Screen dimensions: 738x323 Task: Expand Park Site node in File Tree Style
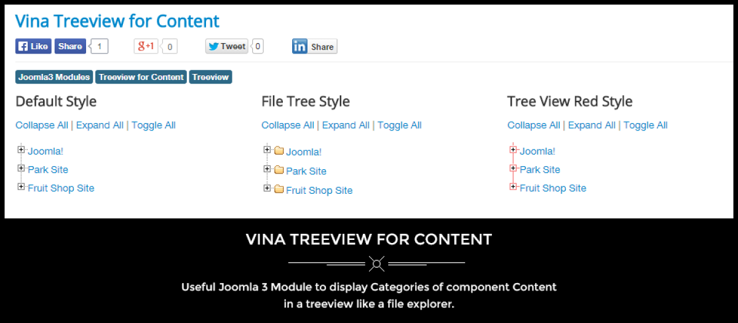coord(268,169)
